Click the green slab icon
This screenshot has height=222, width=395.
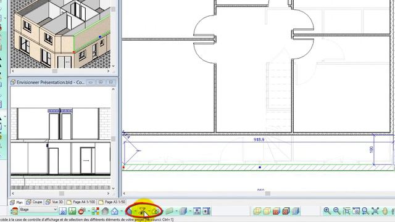[x=170, y=211]
